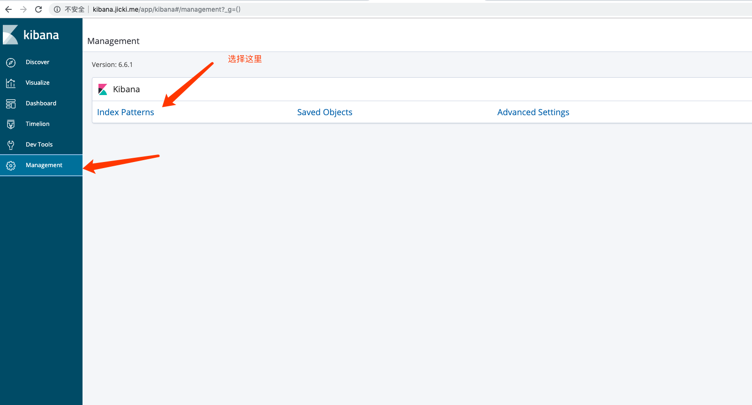This screenshot has width=752, height=405.
Task: Select the Dev Tools text label
Action: pyautogui.click(x=39, y=145)
